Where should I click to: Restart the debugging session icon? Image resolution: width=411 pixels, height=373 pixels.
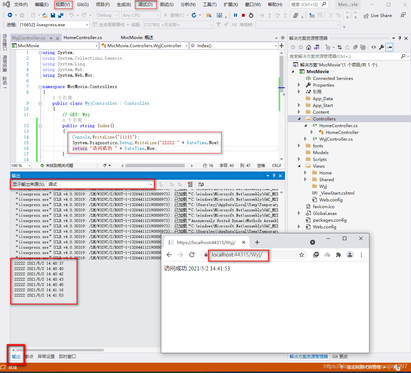[x=251, y=15]
